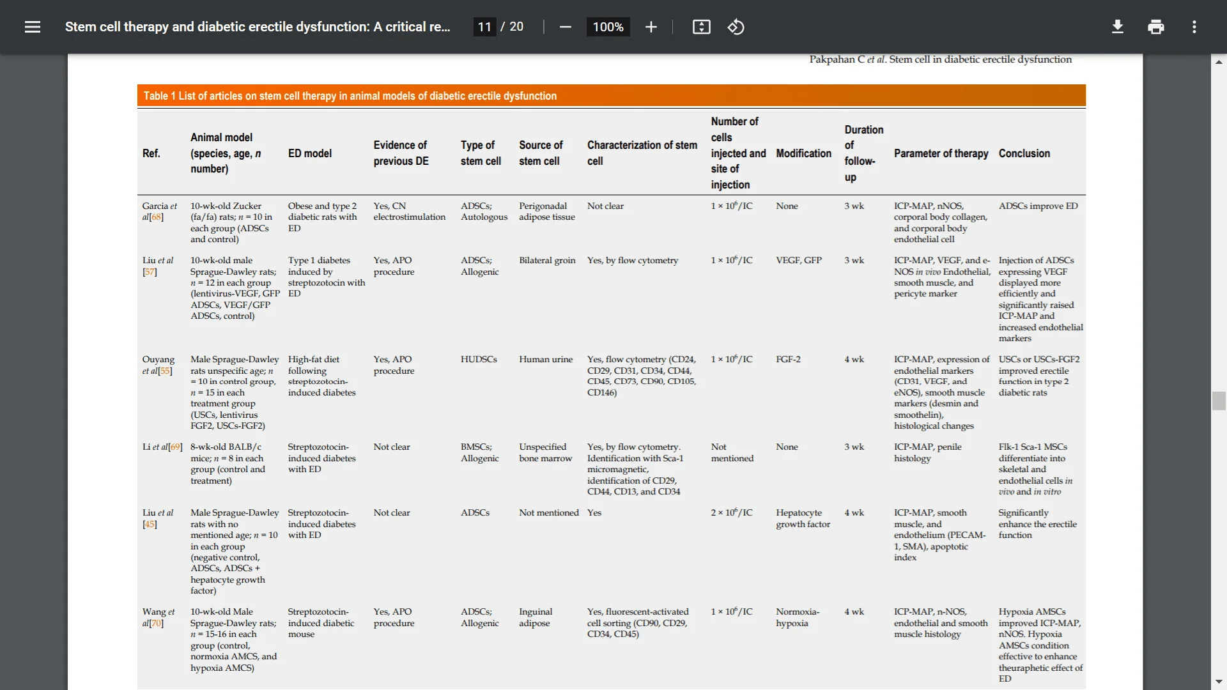Click the 'VEGF, GFP' modification cell
Viewport: 1227px width, 690px height.
[x=799, y=261]
